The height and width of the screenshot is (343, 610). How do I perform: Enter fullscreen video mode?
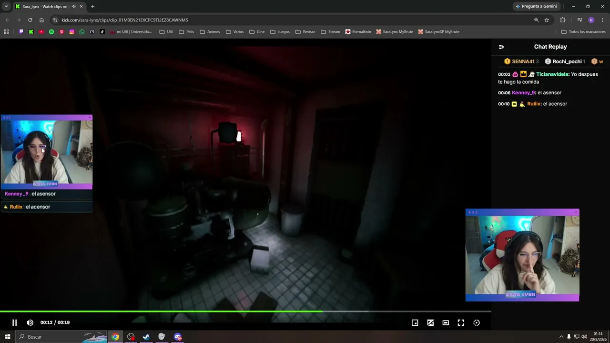[461, 323]
